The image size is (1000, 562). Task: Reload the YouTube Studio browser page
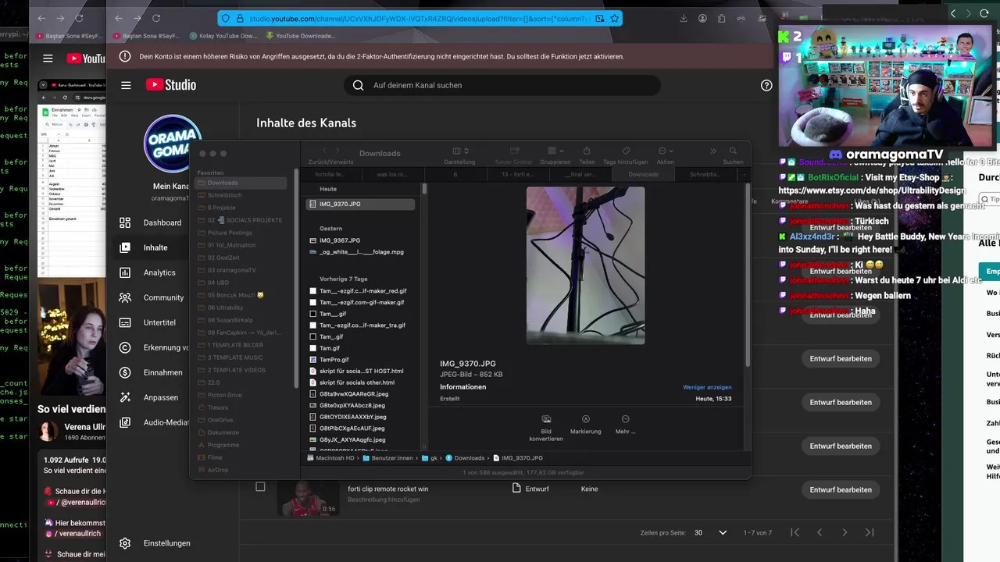[x=156, y=18]
